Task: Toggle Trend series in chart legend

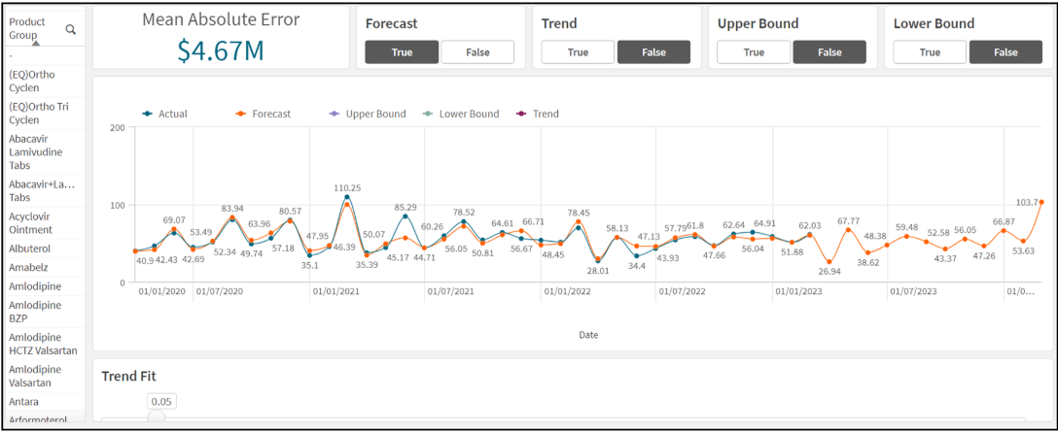Action: 537,114
